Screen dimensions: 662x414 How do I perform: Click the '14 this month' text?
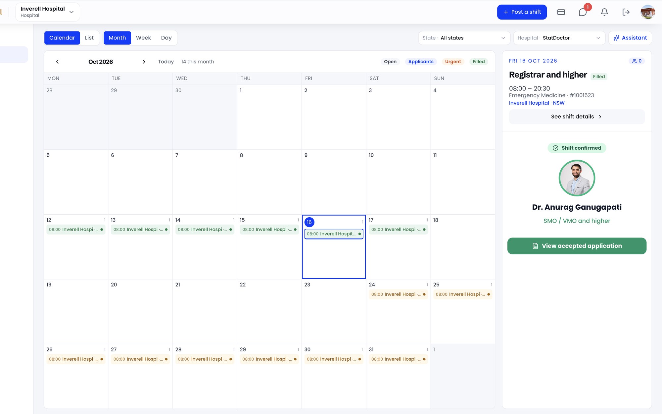coord(198,62)
